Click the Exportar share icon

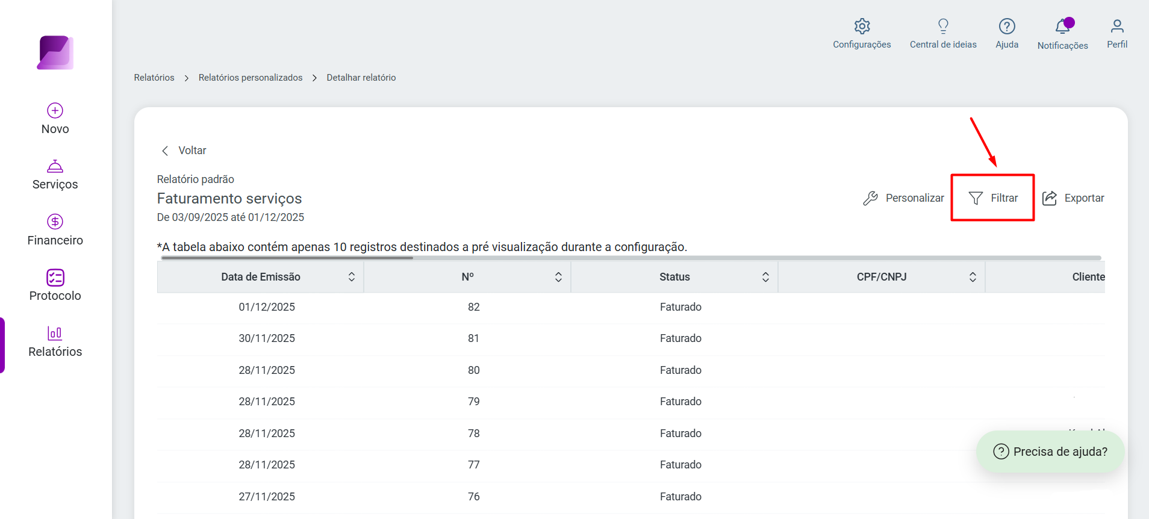1050,198
